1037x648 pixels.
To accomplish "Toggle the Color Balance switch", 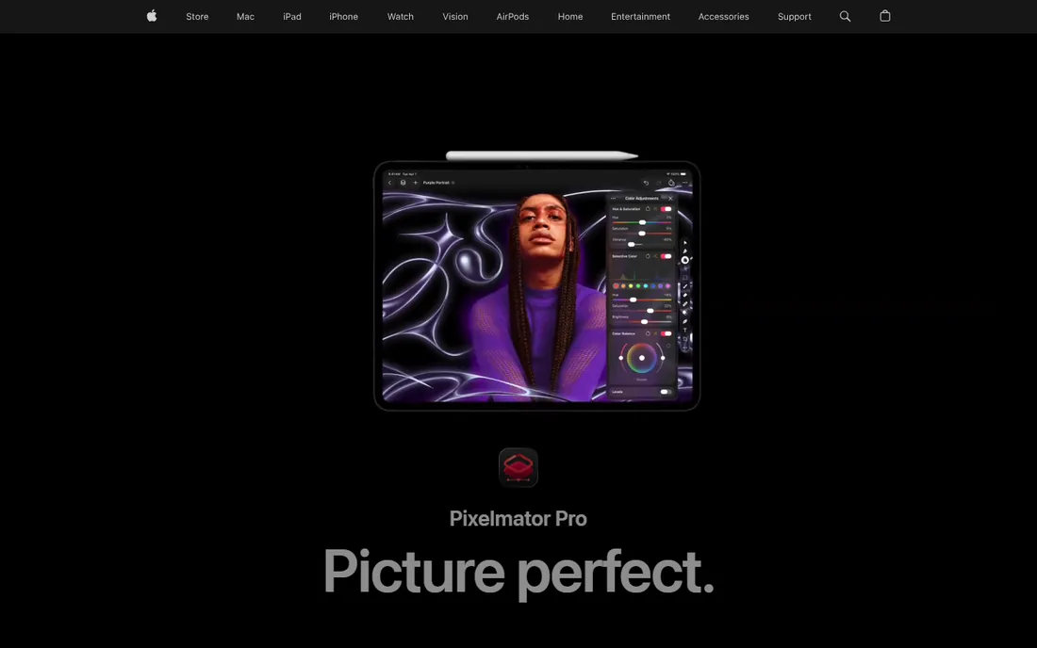I will pos(666,333).
